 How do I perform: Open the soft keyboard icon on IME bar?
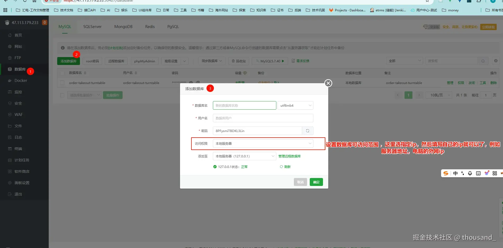(x=478, y=173)
